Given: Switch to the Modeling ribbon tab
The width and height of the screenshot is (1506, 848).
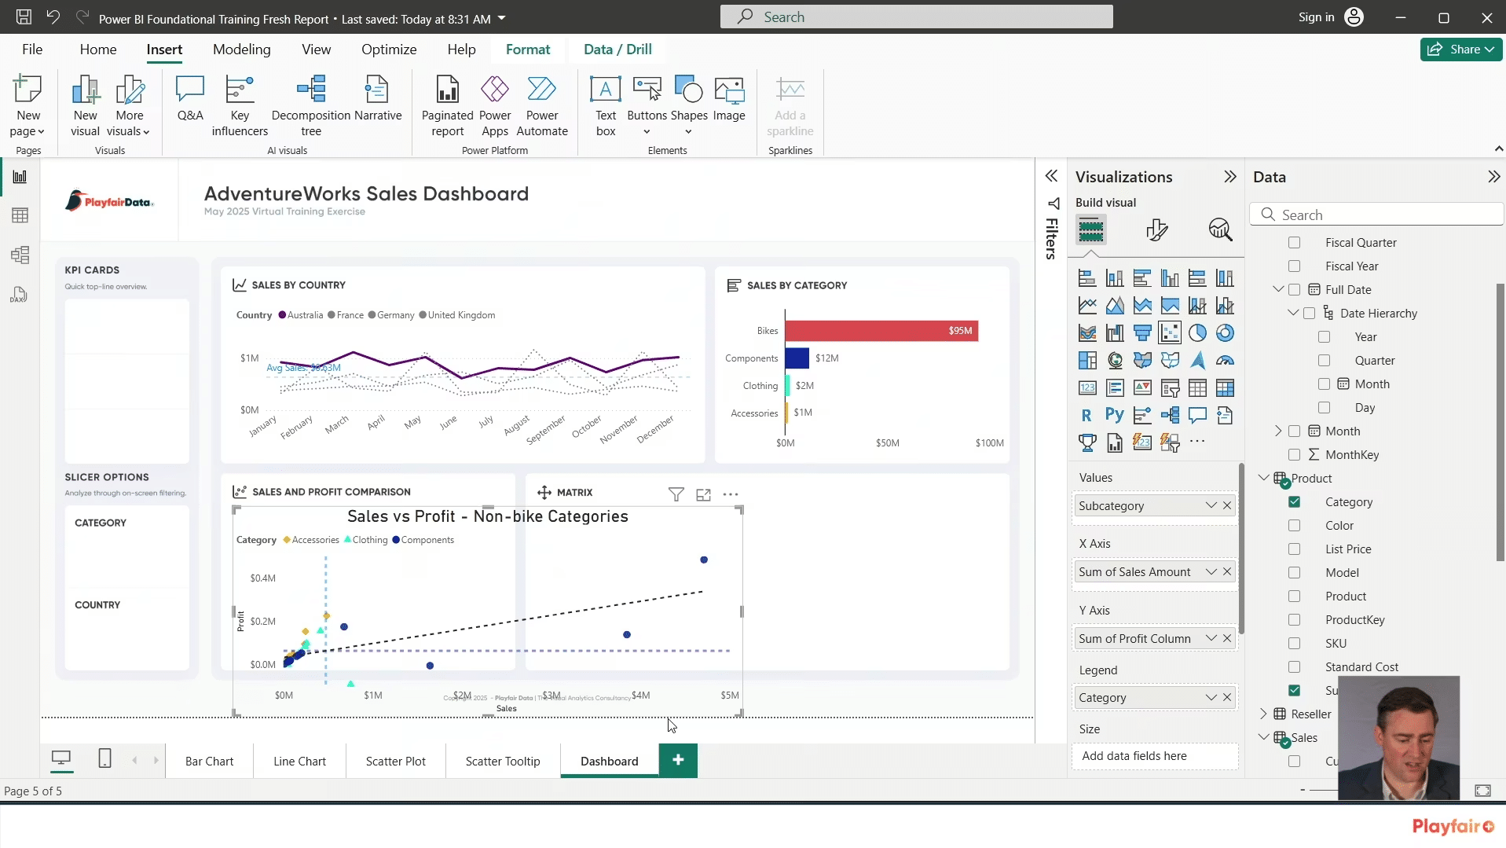Looking at the screenshot, I should click(241, 49).
